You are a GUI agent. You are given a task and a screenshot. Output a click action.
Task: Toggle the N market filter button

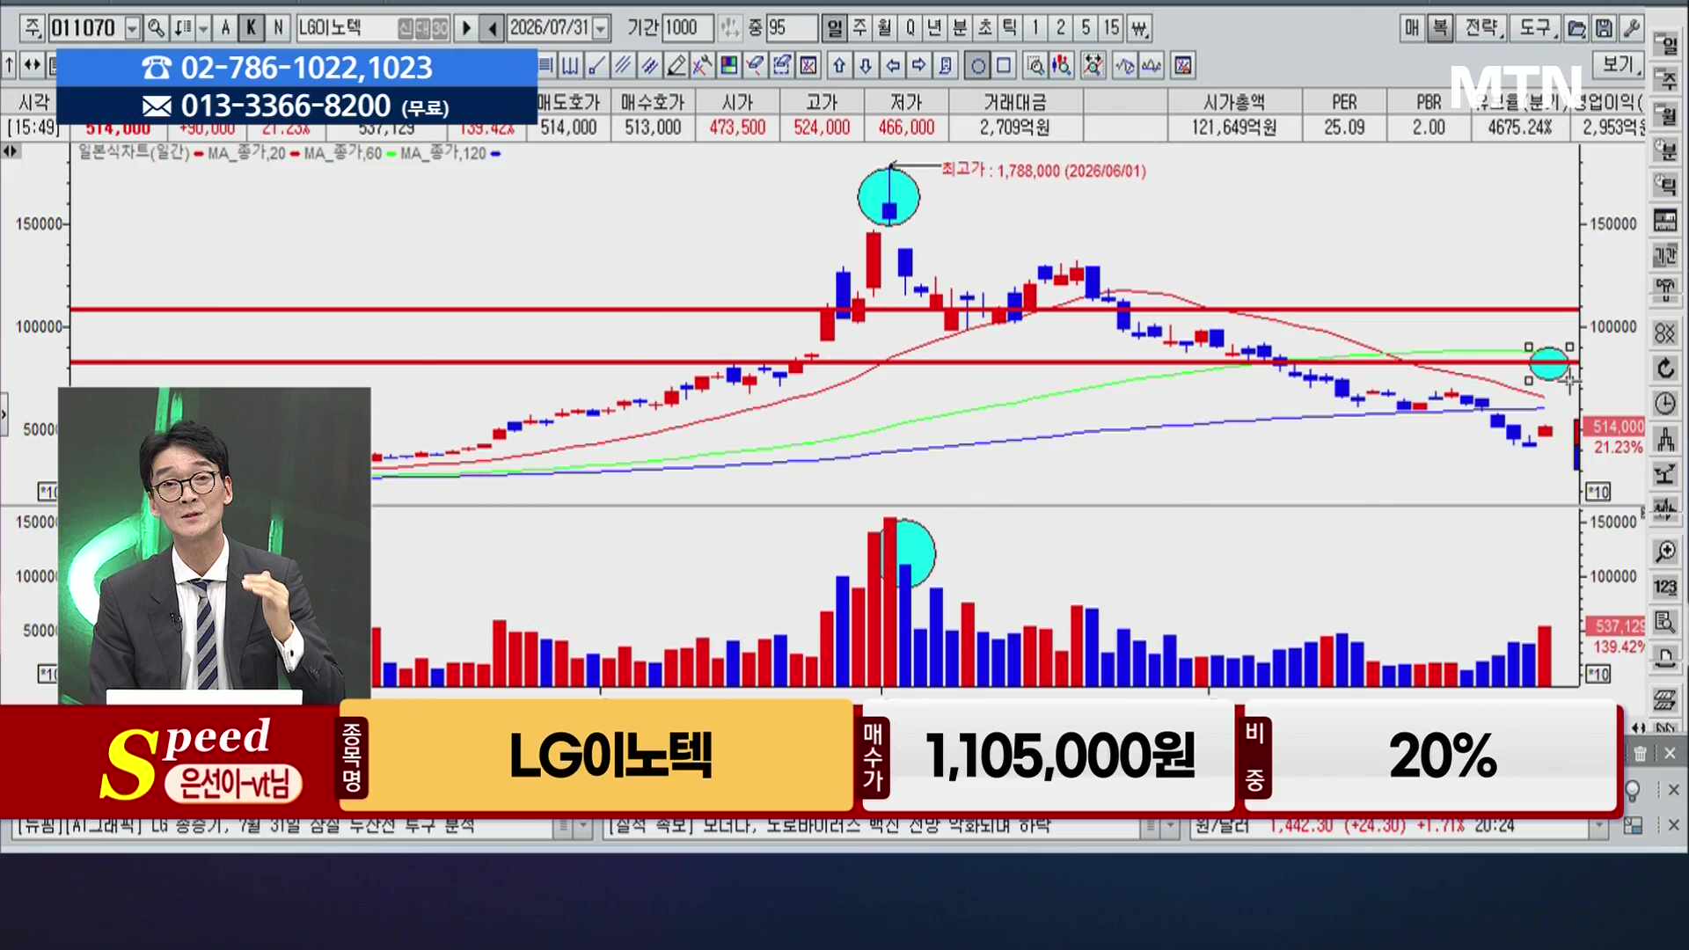(x=278, y=28)
